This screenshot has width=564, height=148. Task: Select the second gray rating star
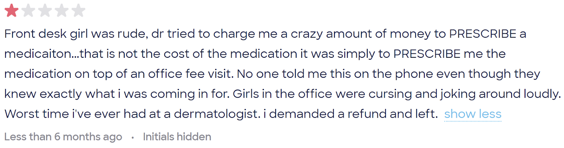(x=28, y=11)
